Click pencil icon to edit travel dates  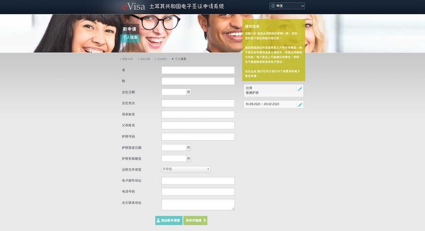click(x=300, y=105)
